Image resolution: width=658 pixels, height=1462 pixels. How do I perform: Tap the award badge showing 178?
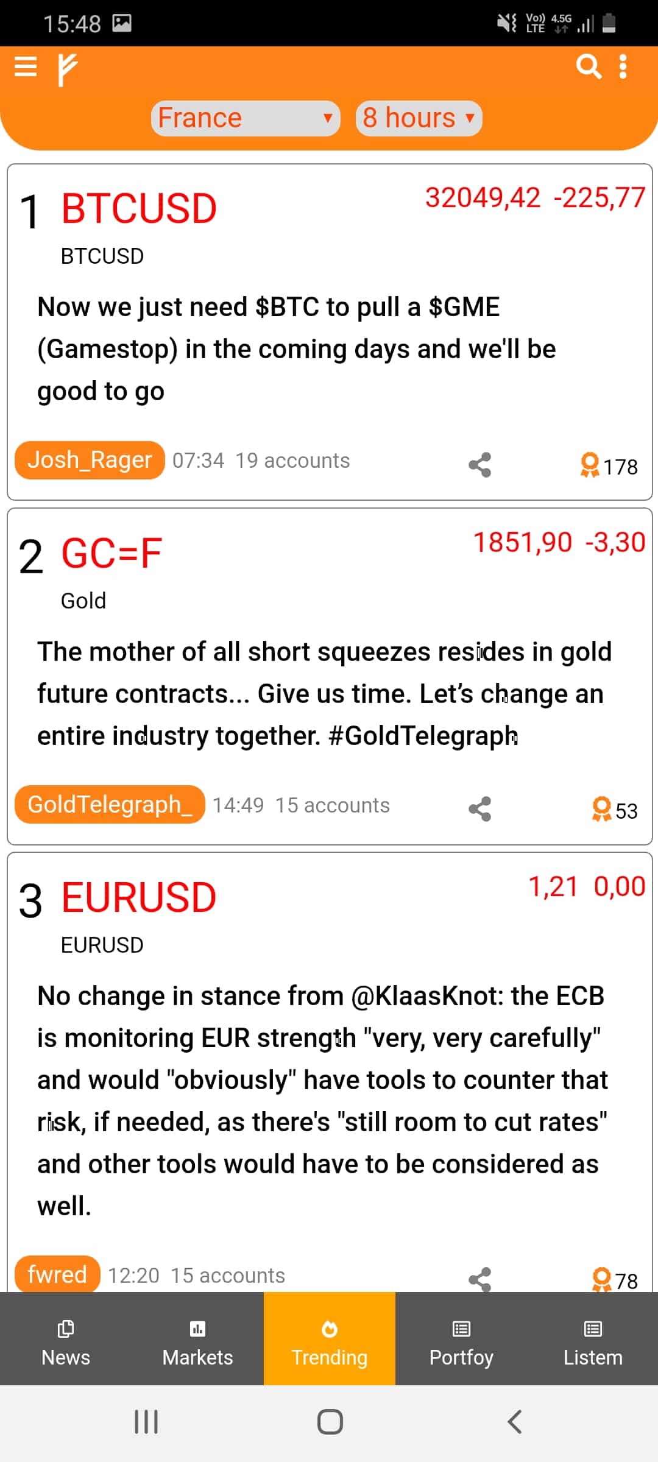tap(609, 466)
